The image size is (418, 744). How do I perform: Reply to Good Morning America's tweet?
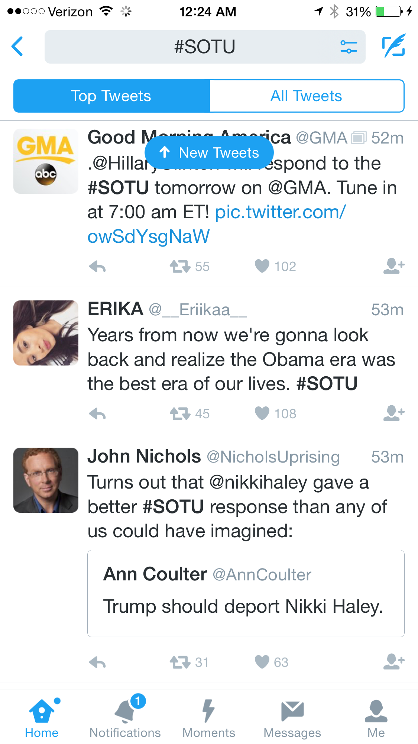(x=98, y=267)
